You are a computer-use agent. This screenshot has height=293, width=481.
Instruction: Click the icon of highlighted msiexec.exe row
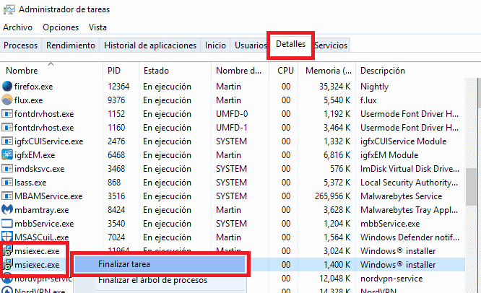pyautogui.click(x=8, y=264)
